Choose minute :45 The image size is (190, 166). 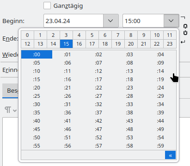pos(37,129)
